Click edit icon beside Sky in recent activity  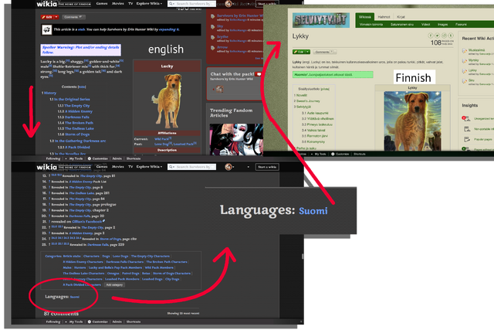[213, 27]
